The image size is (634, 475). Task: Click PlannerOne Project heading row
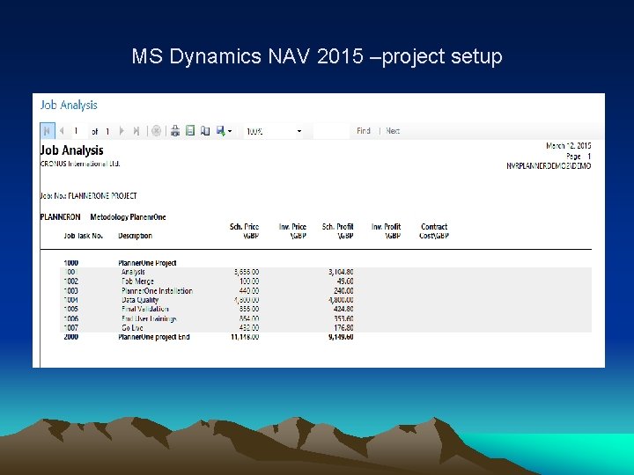click(x=147, y=263)
